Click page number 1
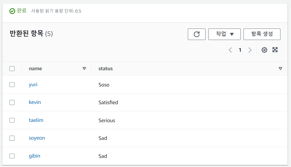The image size is (291, 167). point(240,50)
